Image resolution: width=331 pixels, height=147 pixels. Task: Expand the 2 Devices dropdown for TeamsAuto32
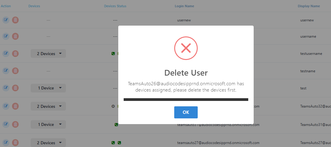[x=48, y=106]
